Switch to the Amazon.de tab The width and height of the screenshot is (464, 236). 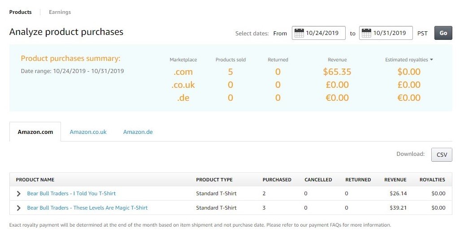tap(138, 132)
